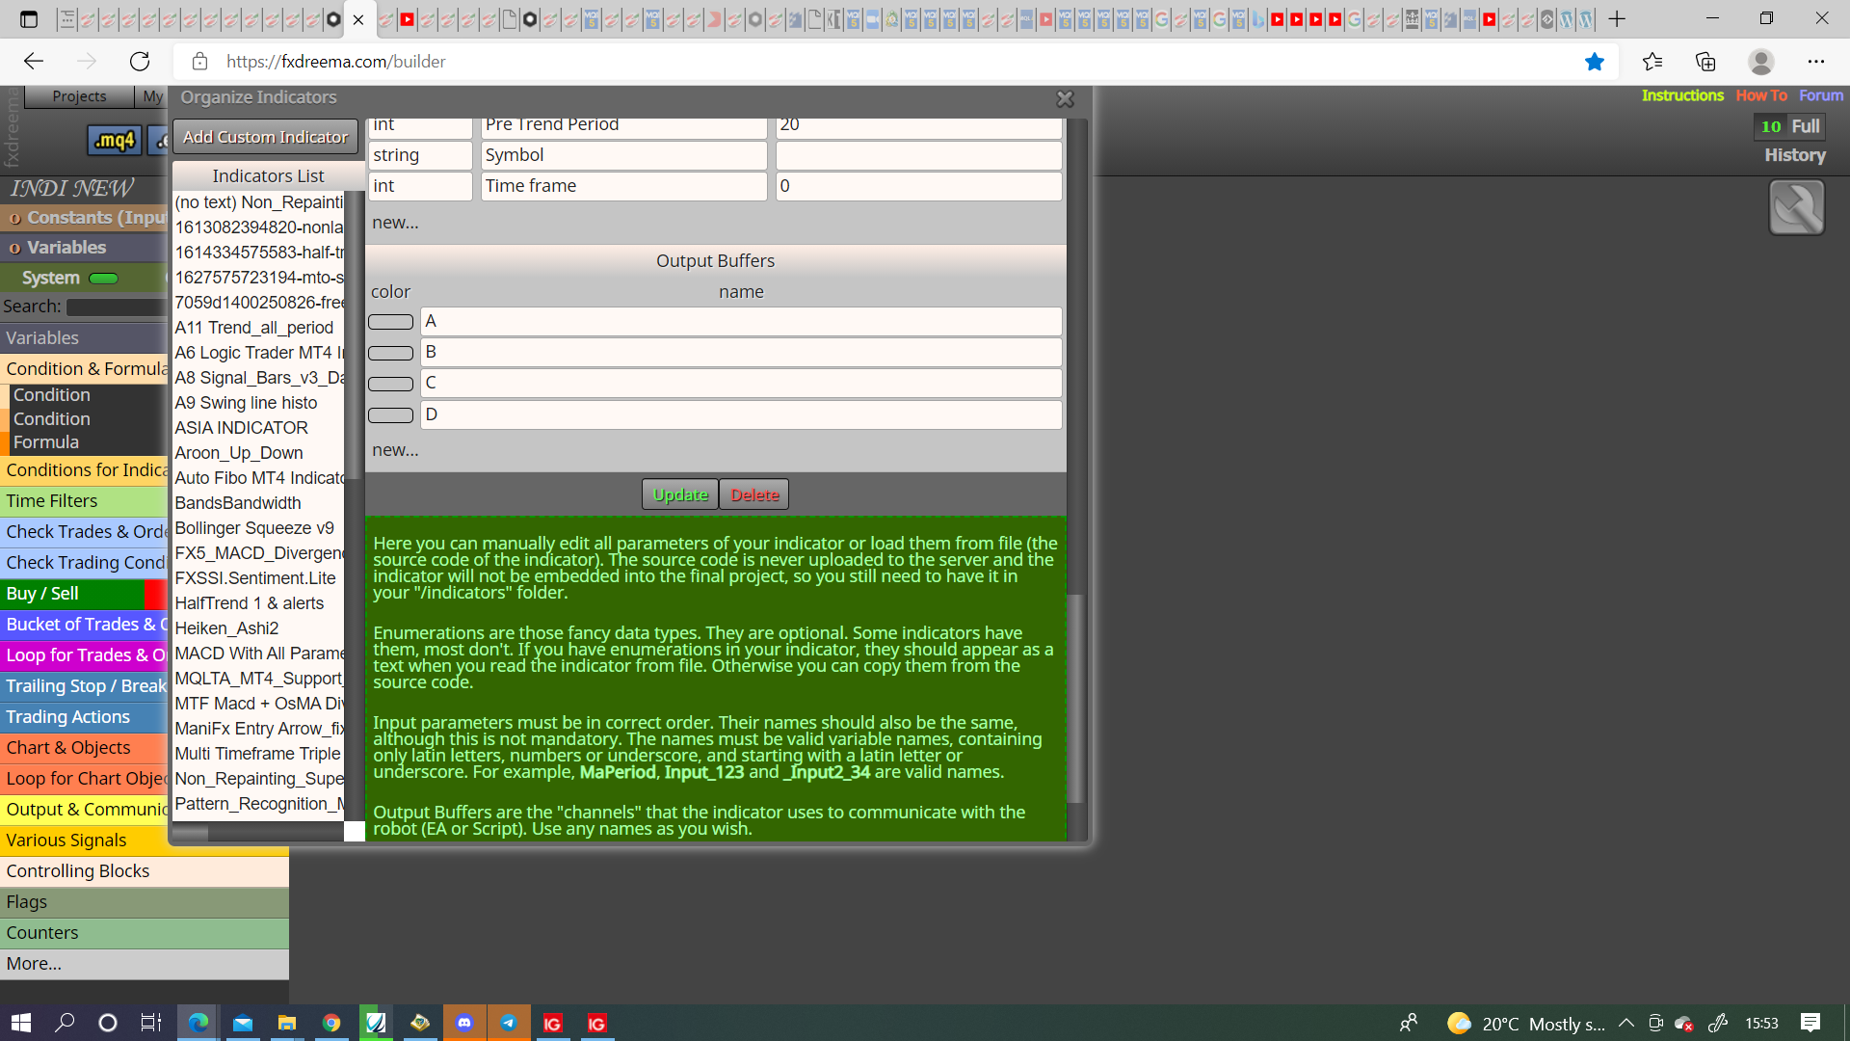Expand Chart & Objects category

click(x=85, y=748)
